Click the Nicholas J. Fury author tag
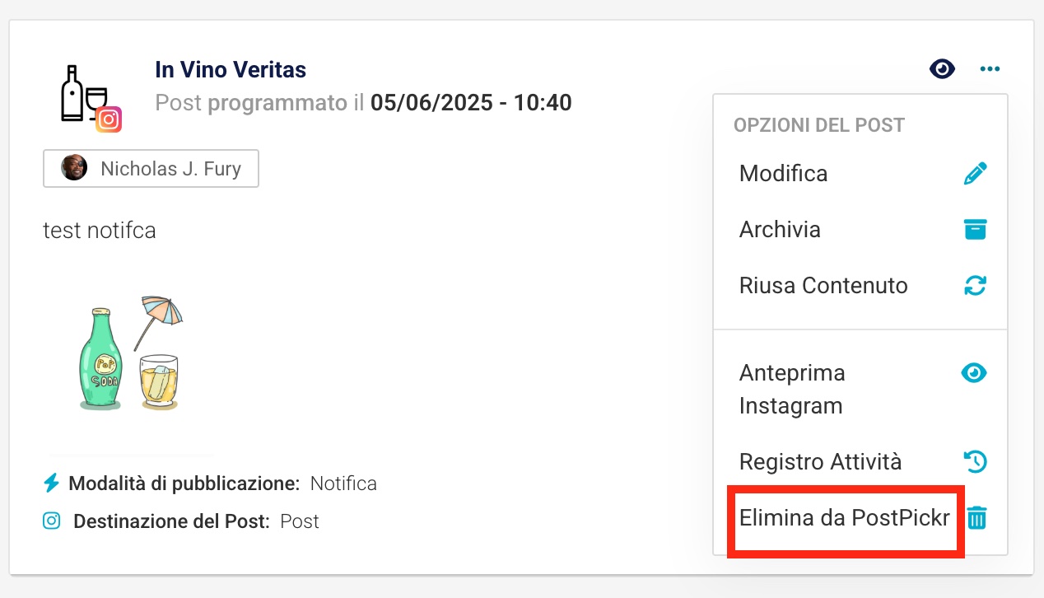 151,169
